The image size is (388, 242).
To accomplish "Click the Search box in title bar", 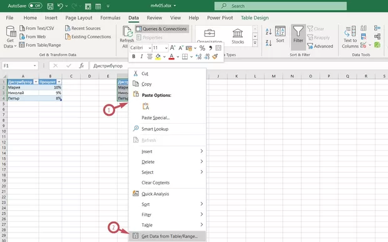I will coord(280,6).
